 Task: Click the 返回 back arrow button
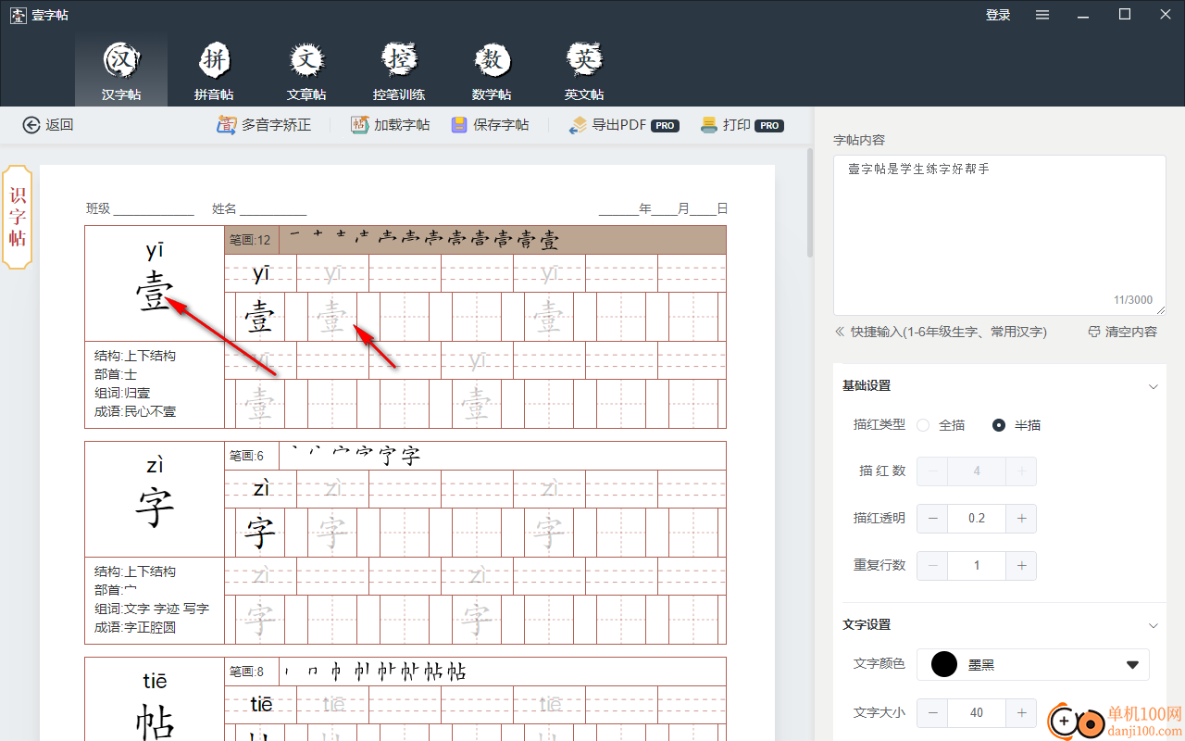coord(48,125)
